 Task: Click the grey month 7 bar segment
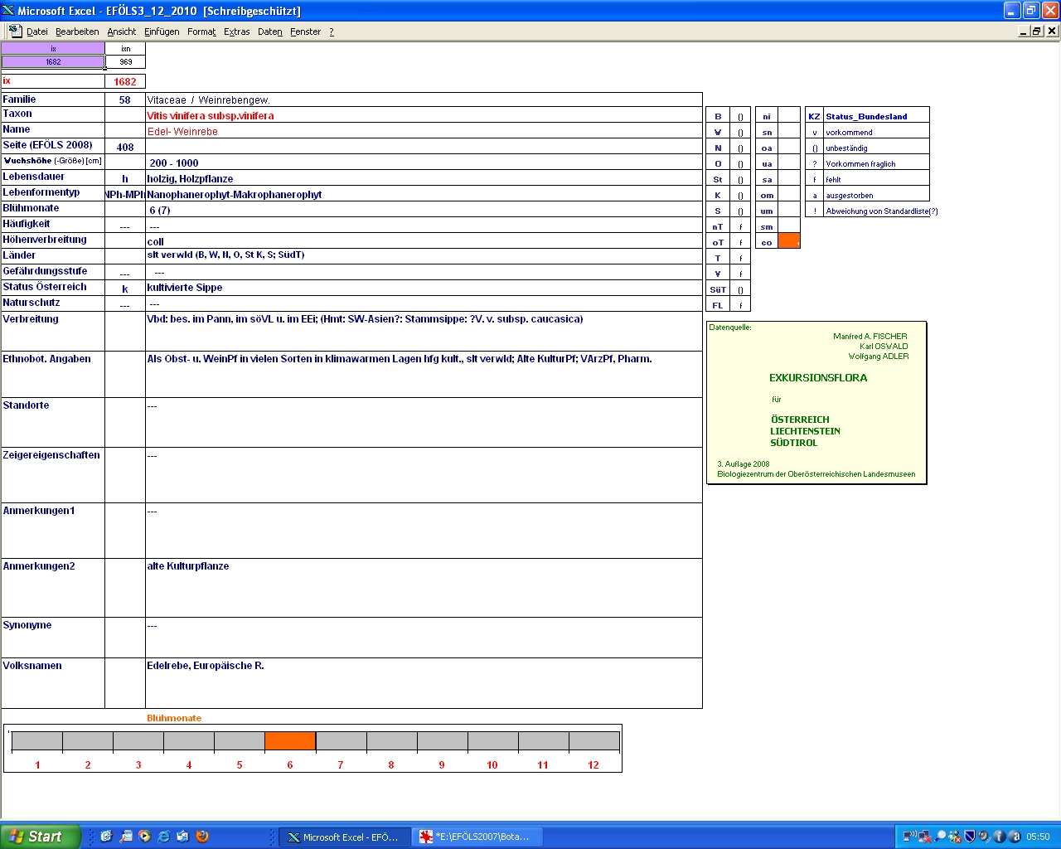point(341,741)
